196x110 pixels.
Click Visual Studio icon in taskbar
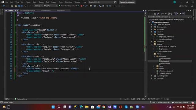(109, 107)
